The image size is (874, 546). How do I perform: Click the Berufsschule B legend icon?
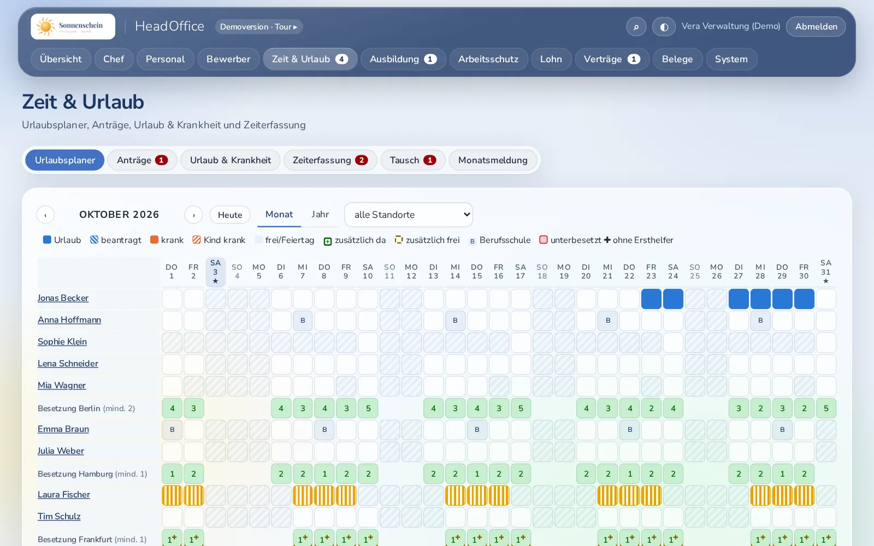pos(473,241)
